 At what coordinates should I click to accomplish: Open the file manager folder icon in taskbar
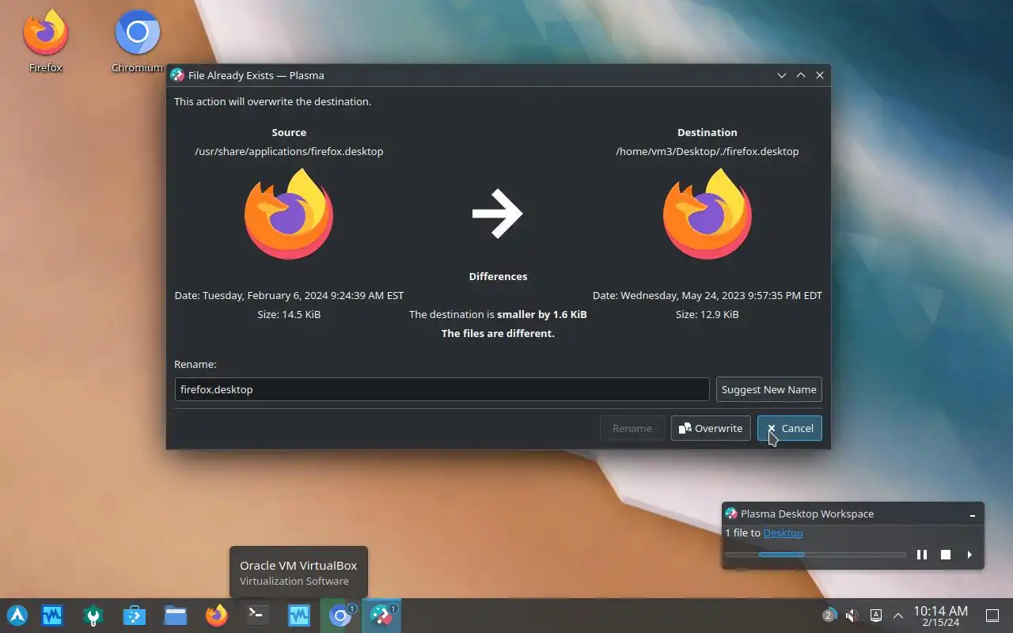point(176,616)
